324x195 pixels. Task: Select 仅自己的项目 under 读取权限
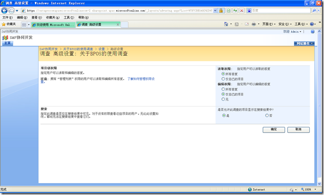click(223, 79)
